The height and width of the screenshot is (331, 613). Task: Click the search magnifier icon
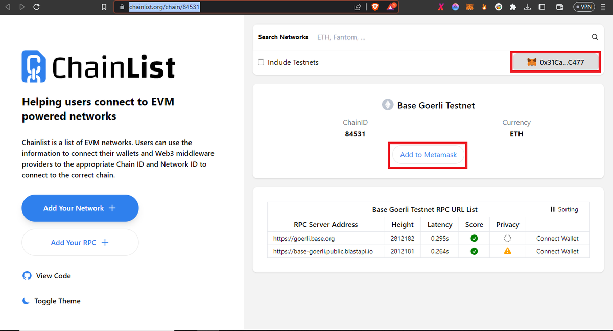[595, 37]
